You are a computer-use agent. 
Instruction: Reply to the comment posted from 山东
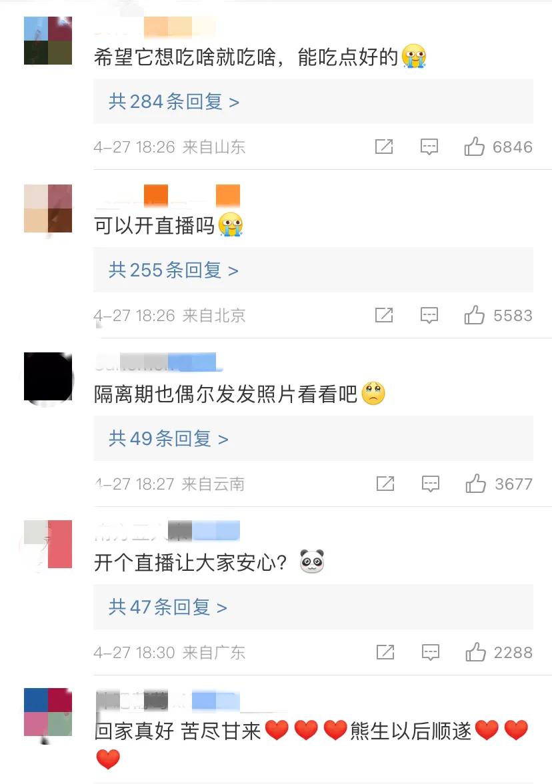pyautogui.click(x=429, y=147)
